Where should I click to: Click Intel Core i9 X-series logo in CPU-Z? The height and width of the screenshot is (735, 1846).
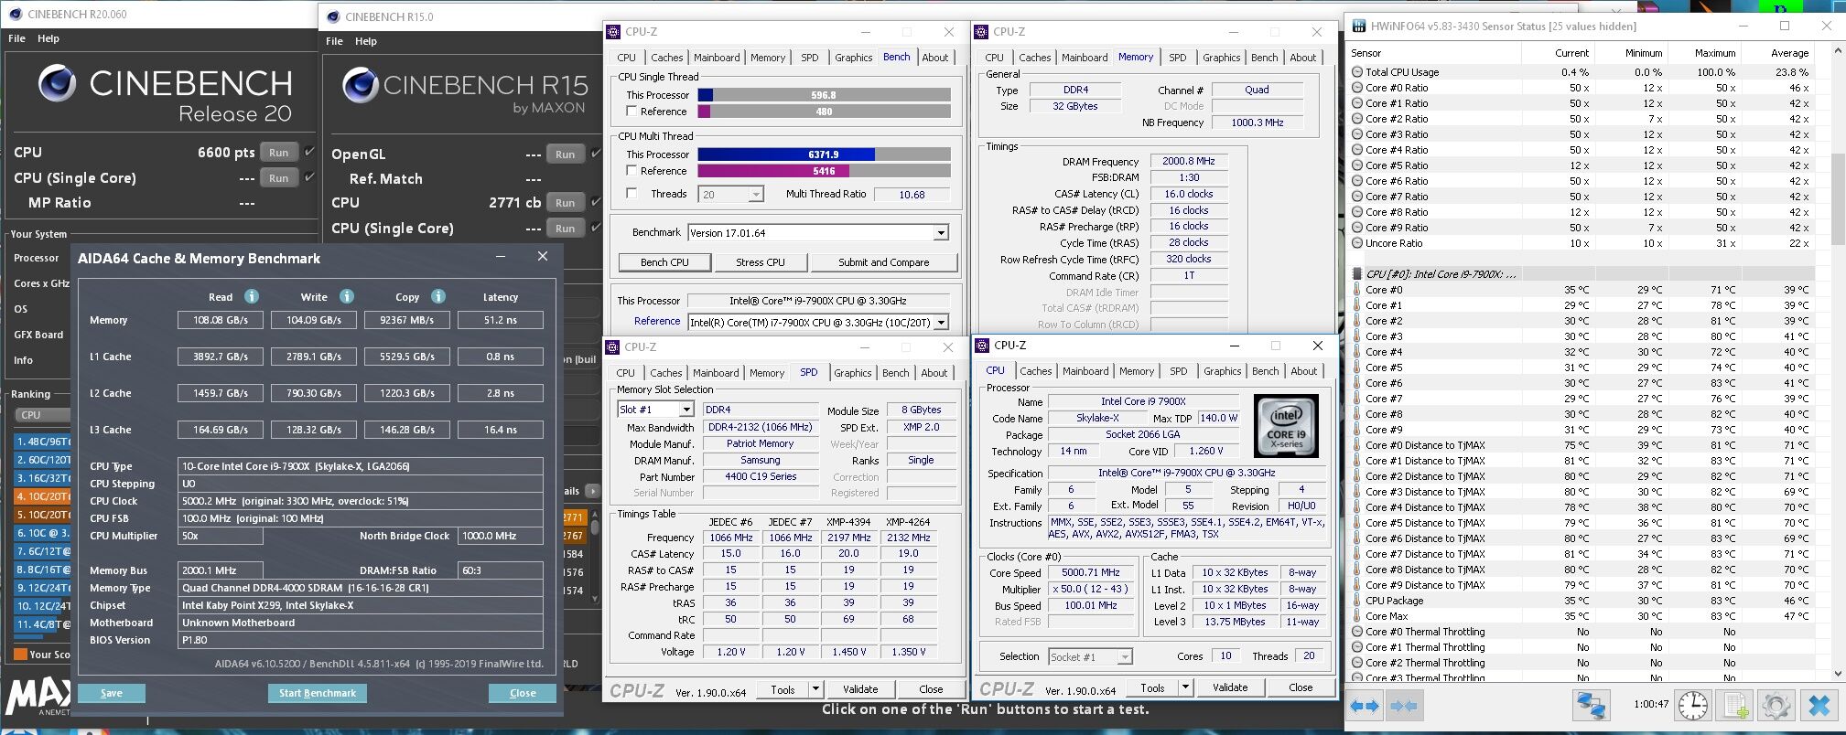coord(1286,426)
